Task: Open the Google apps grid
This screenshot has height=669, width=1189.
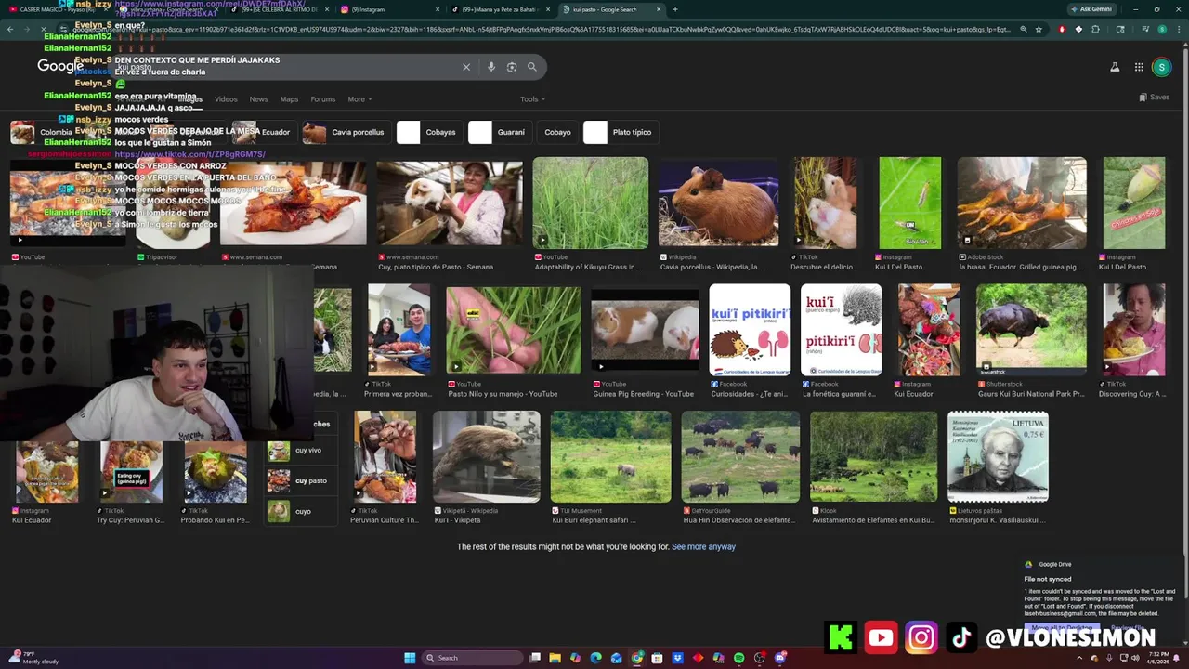Action: [1139, 67]
